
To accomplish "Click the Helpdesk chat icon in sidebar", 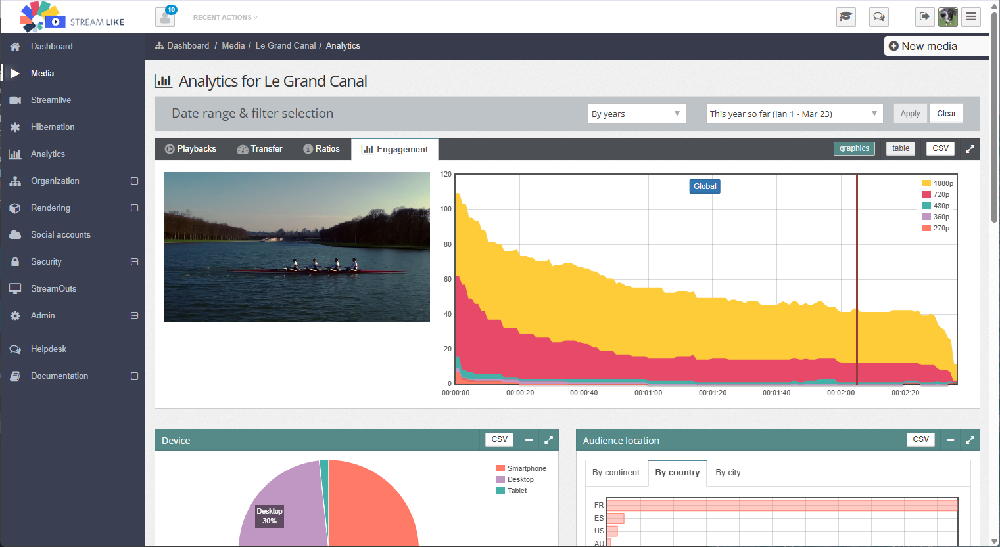I will point(15,349).
